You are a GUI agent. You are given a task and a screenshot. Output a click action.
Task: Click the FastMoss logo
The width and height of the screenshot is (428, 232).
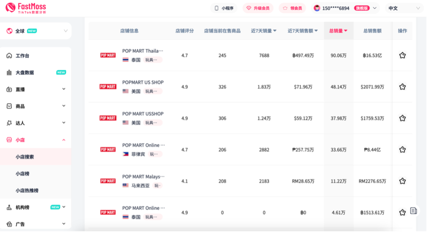click(x=26, y=8)
